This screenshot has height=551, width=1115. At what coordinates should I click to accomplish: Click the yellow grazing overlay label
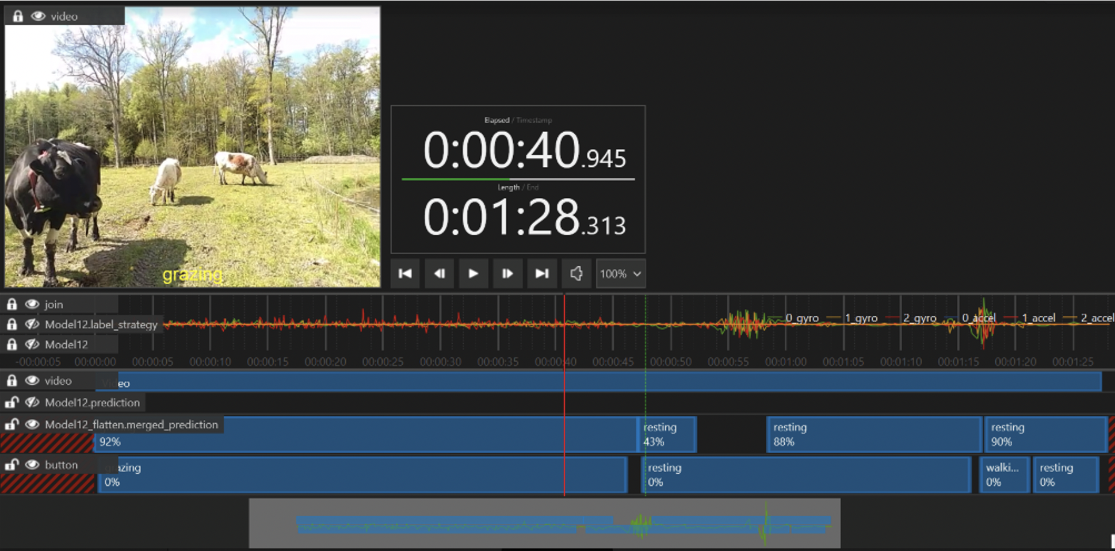[x=192, y=274]
